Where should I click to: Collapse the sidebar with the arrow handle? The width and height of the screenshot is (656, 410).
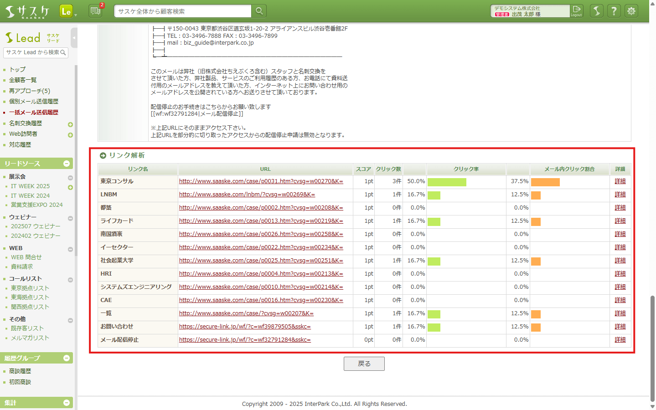point(74,38)
